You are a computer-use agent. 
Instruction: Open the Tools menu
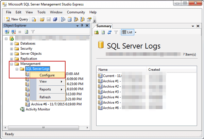coord(41,12)
